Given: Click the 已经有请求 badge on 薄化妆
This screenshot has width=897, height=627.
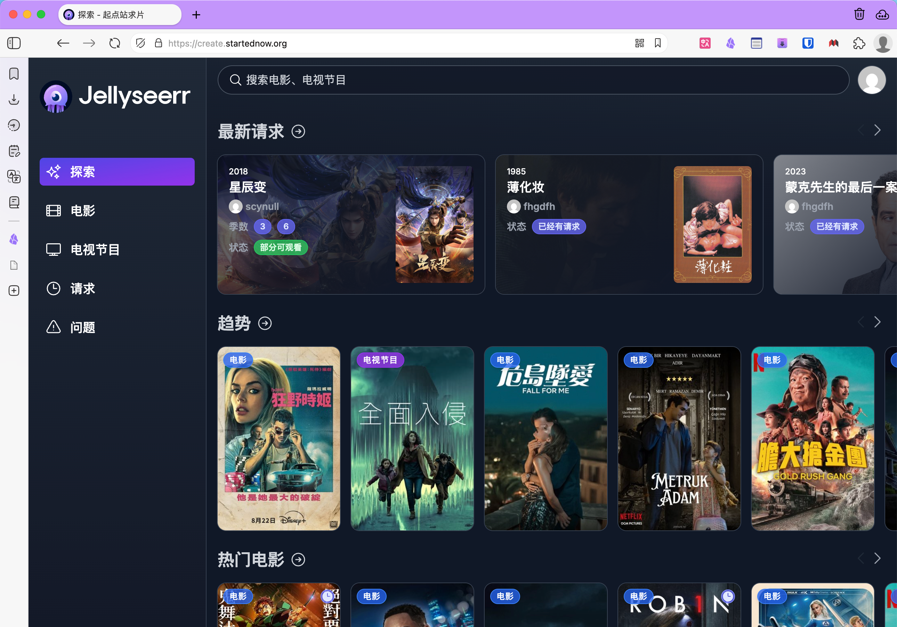Looking at the screenshot, I should tap(559, 227).
